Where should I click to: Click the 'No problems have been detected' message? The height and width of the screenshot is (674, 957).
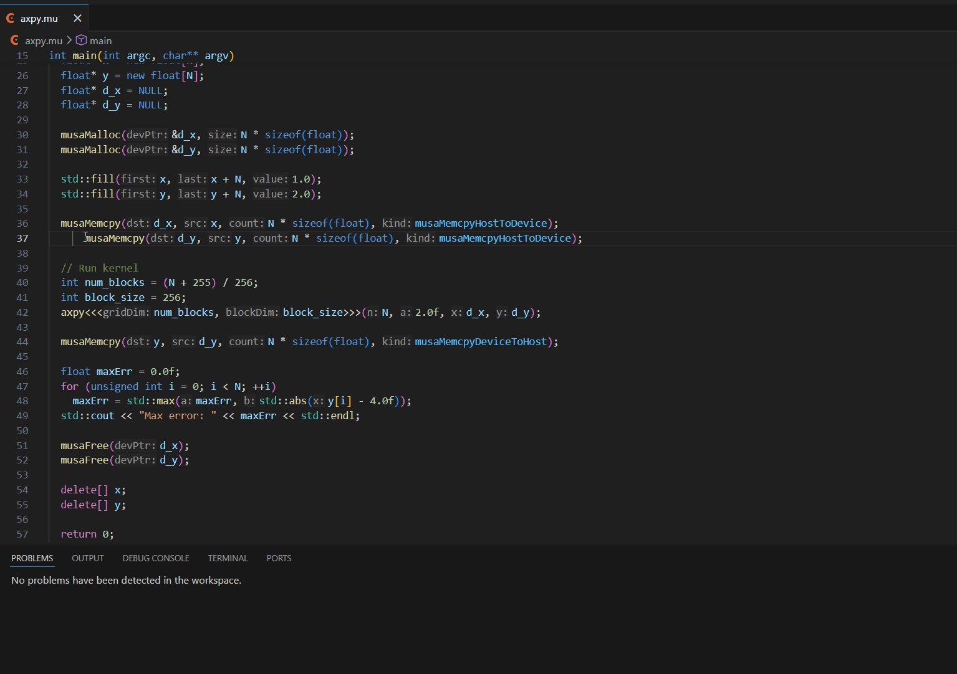click(x=126, y=580)
